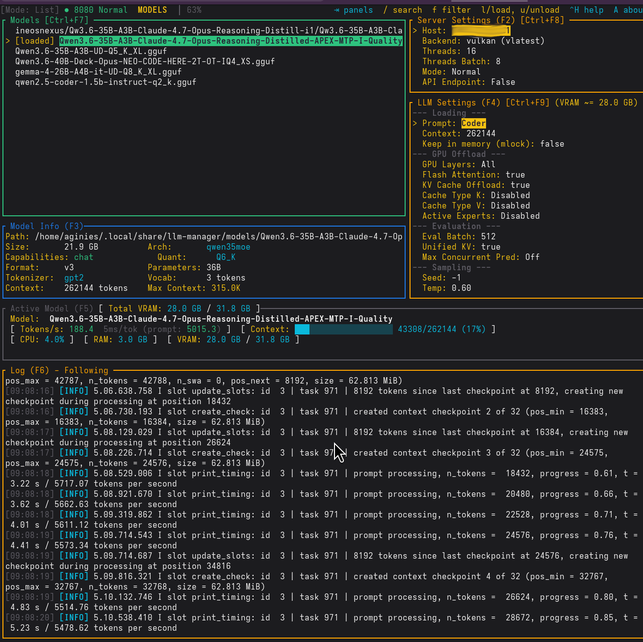Open the Backend vulkan selector

[484, 41]
